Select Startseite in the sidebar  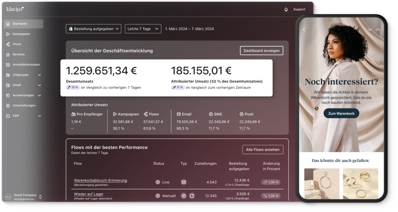23,24
